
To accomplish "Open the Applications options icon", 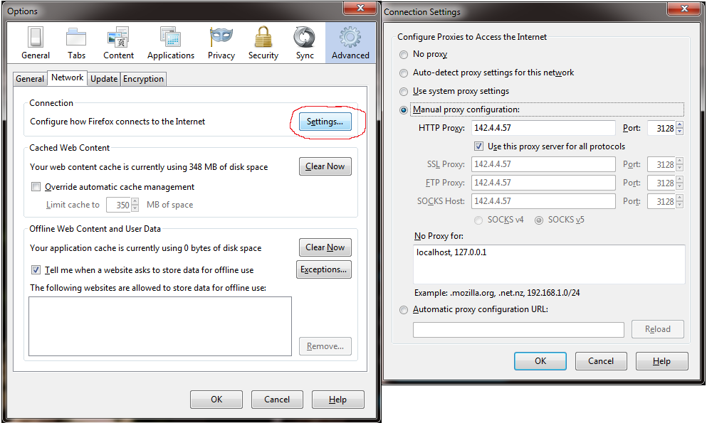I will 170,43.
